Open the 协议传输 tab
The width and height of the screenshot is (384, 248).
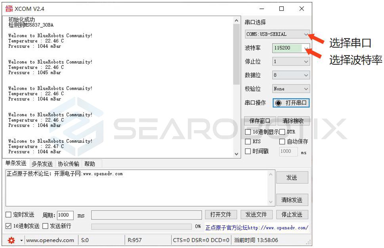[x=69, y=163]
